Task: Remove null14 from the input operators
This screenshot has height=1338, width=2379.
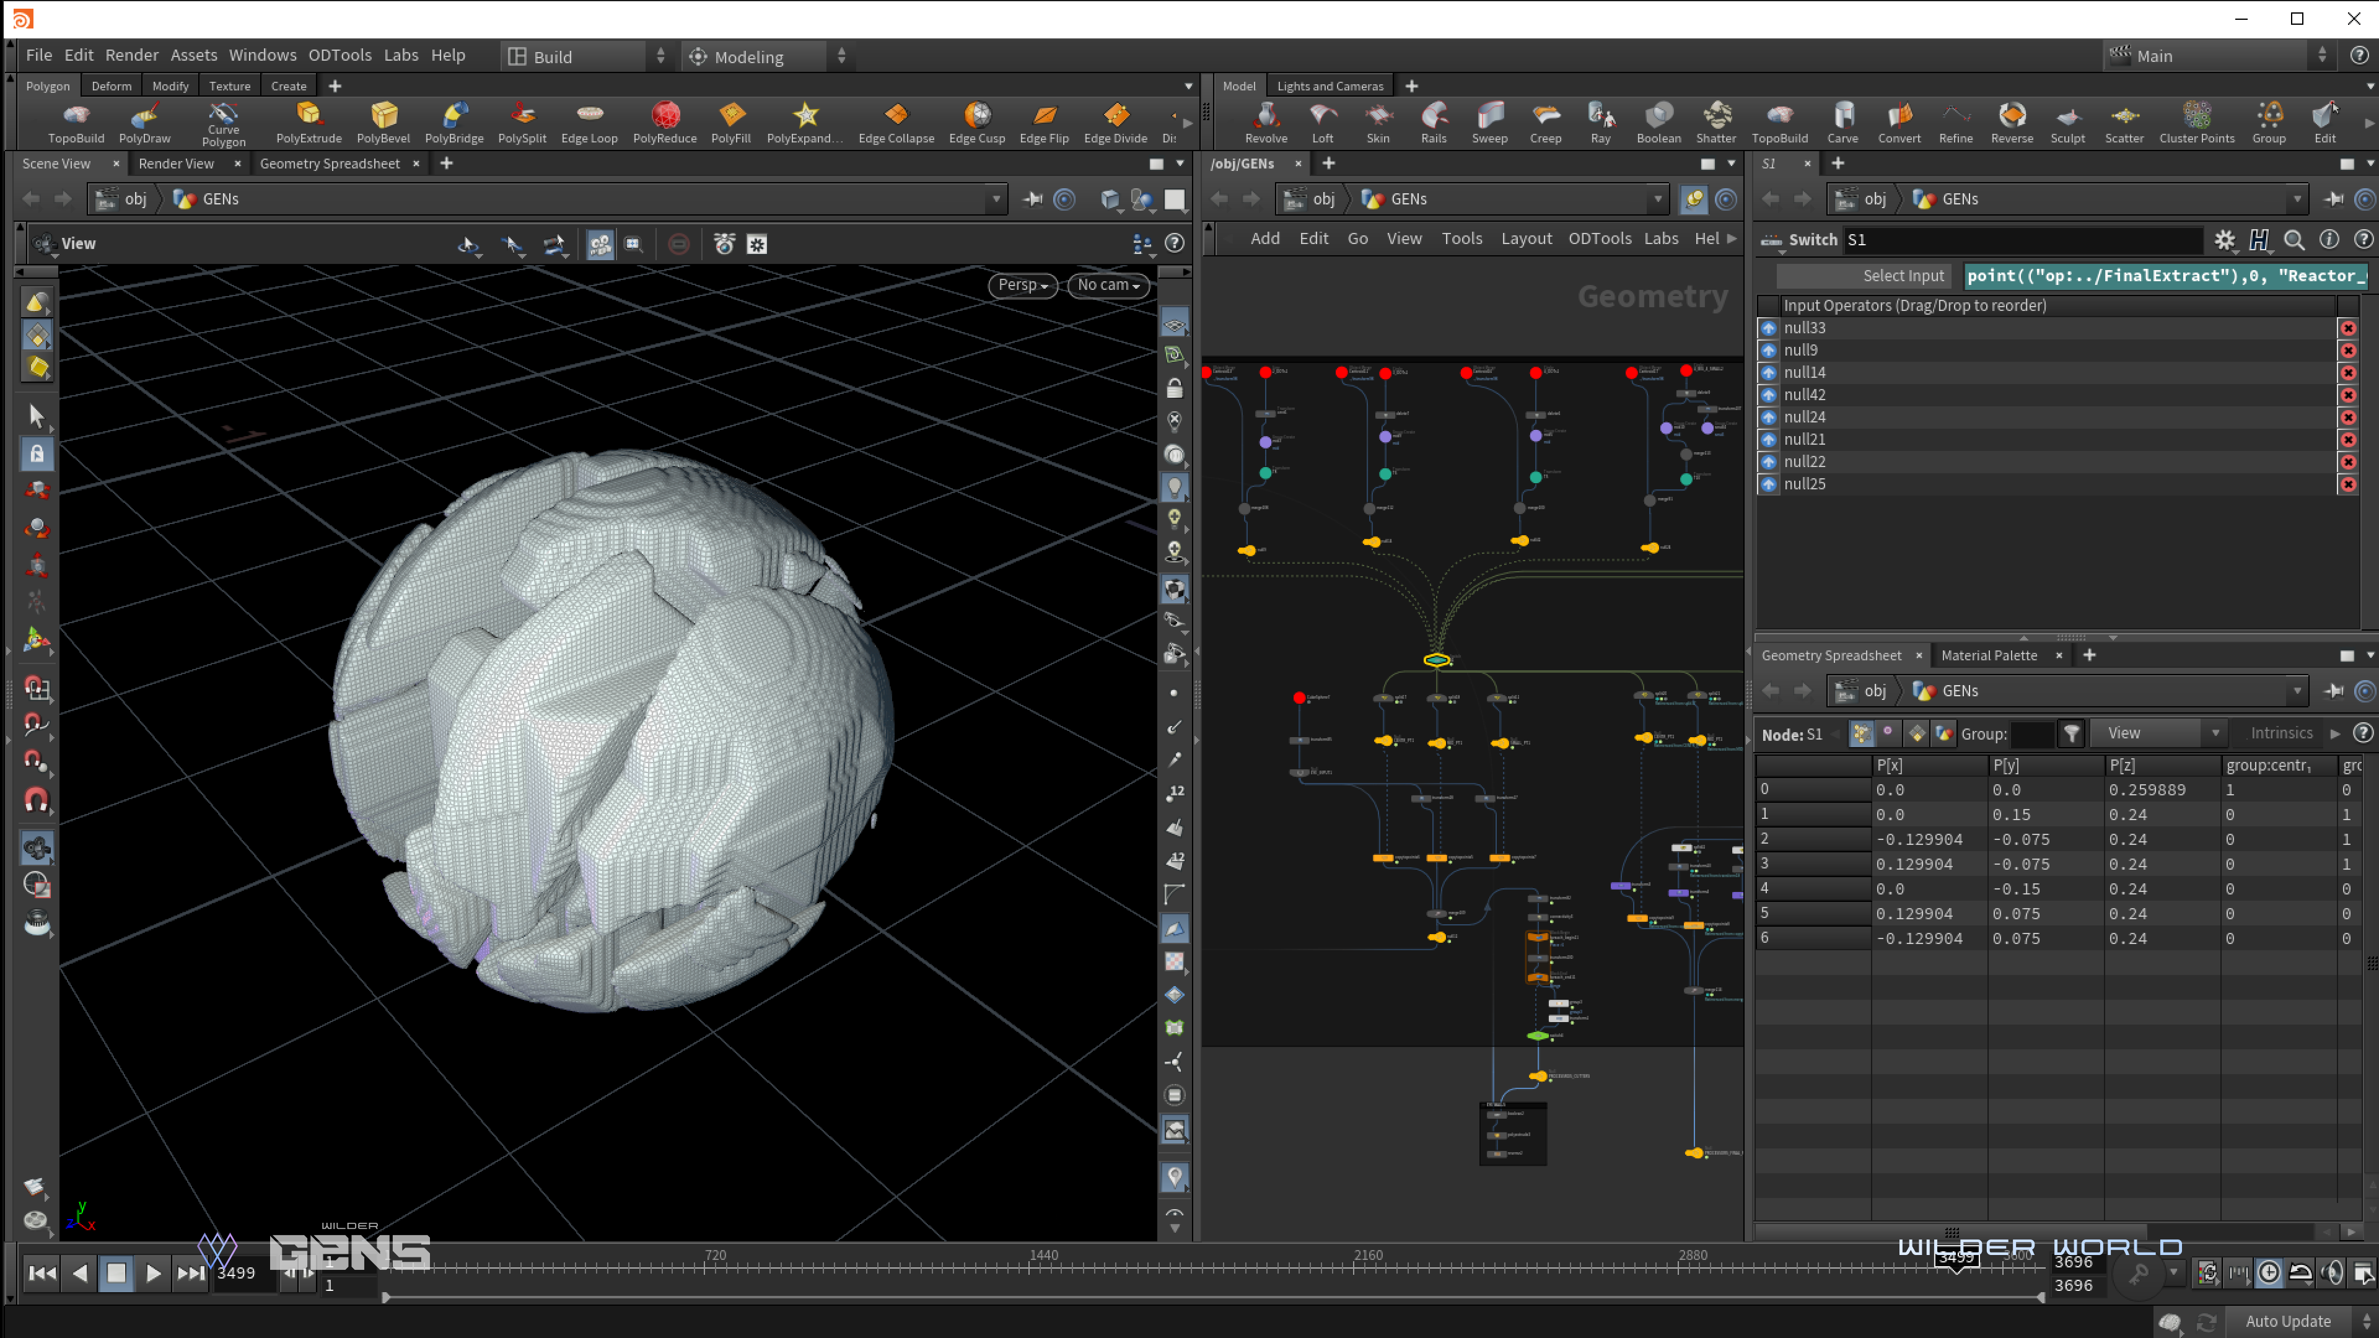Action: click(x=2347, y=373)
